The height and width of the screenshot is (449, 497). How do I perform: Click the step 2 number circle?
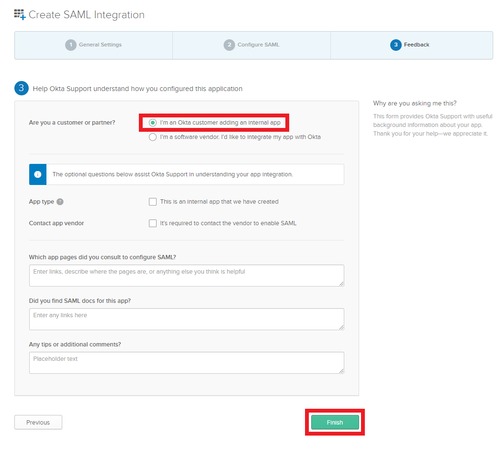pos(229,45)
